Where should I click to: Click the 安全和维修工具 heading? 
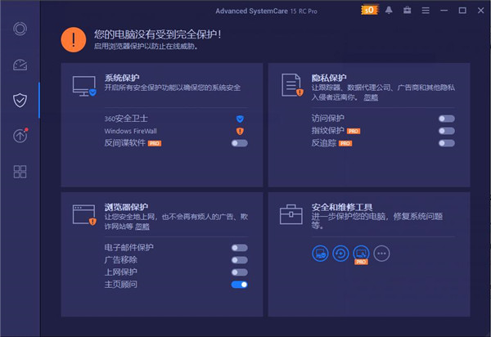(x=342, y=207)
